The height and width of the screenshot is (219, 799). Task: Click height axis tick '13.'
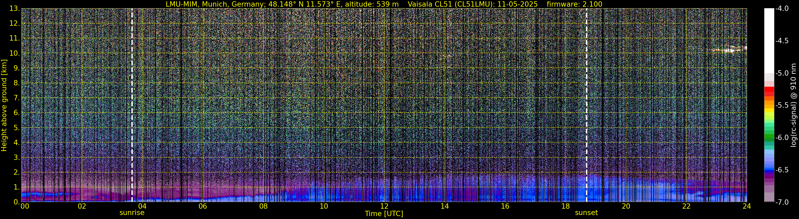pos(14,9)
